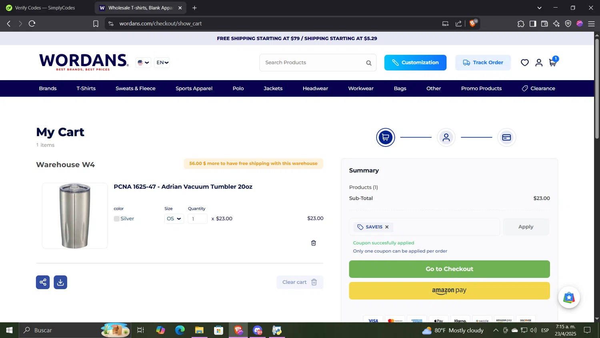The image size is (600, 338).
Task: Click the browser address bar URL
Action: coord(160,24)
